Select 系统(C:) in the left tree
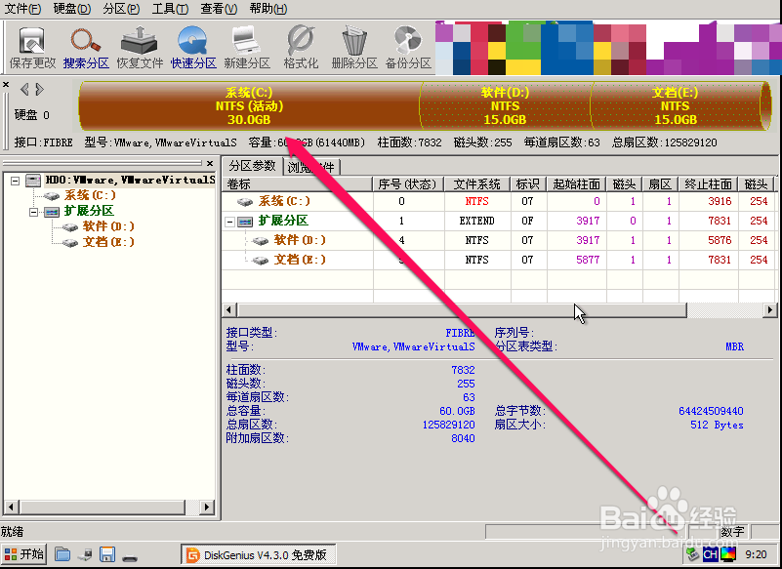This screenshot has width=782, height=569. click(x=90, y=195)
